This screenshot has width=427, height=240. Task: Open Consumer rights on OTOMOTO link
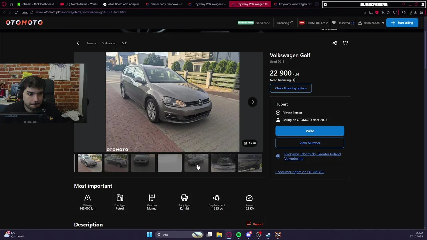coord(300,172)
